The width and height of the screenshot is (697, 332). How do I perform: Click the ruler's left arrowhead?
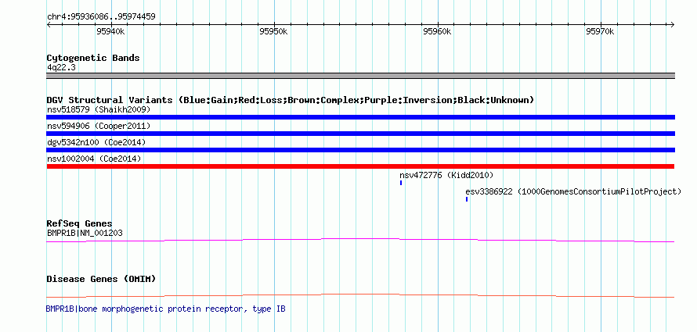point(49,25)
